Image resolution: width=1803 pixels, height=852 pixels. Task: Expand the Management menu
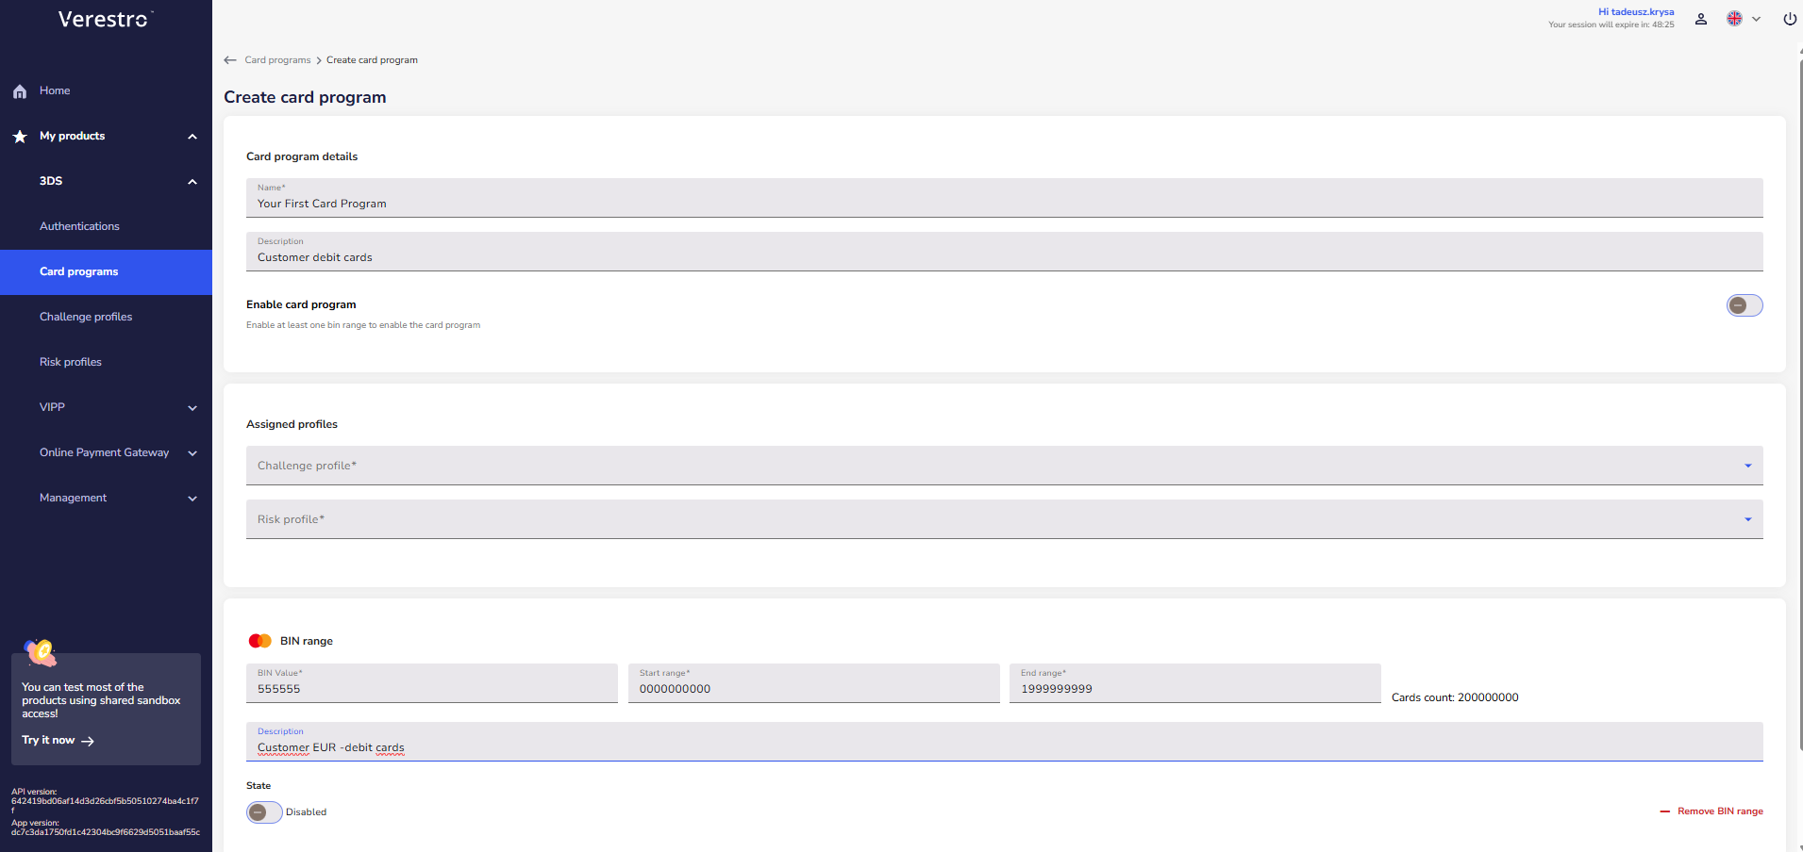coord(192,499)
